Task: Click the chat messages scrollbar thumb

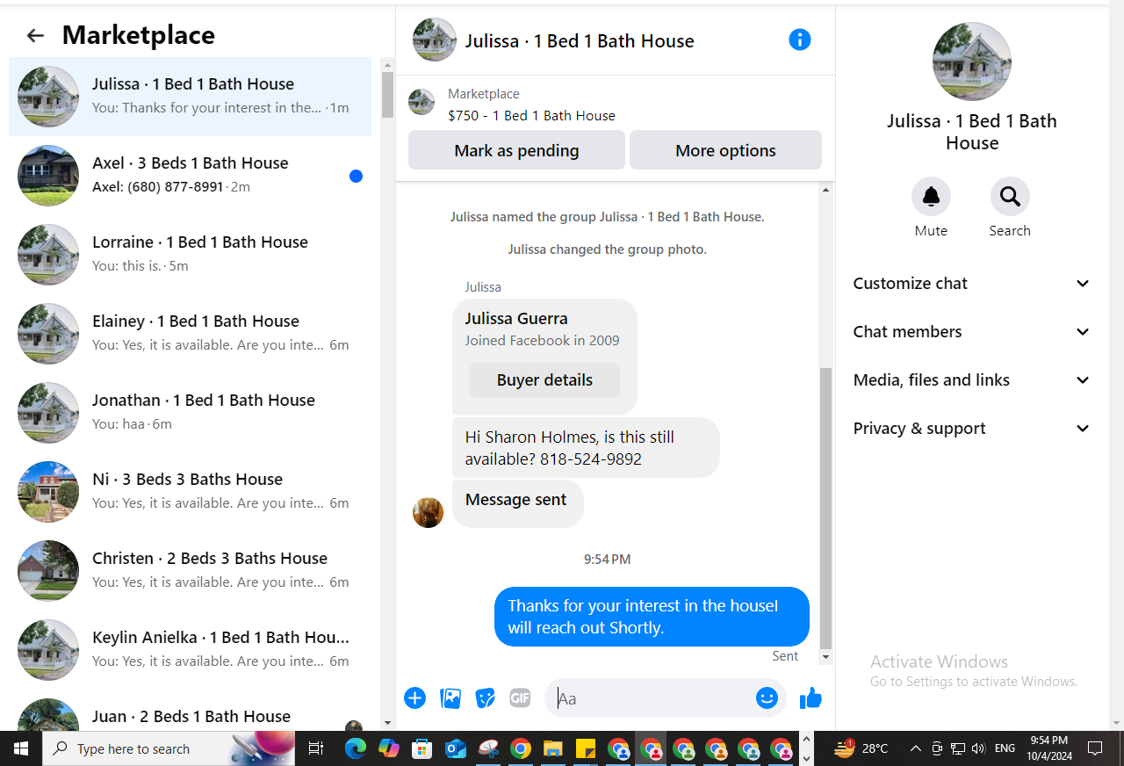Action: (x=825, y=508)
